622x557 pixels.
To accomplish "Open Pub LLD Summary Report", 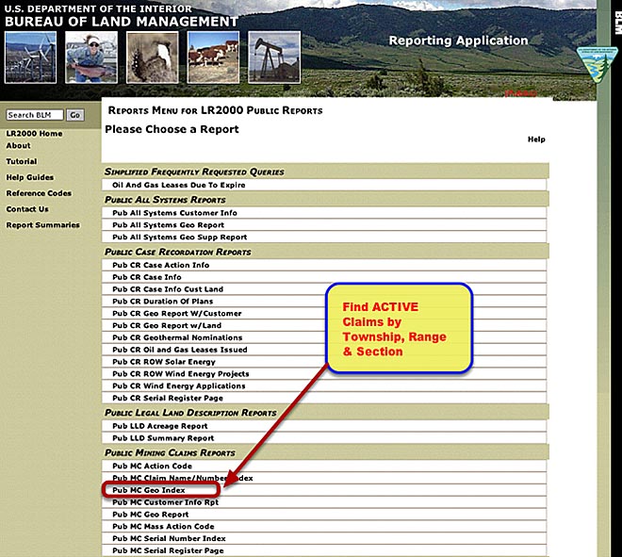I will (x=163, y=438).
